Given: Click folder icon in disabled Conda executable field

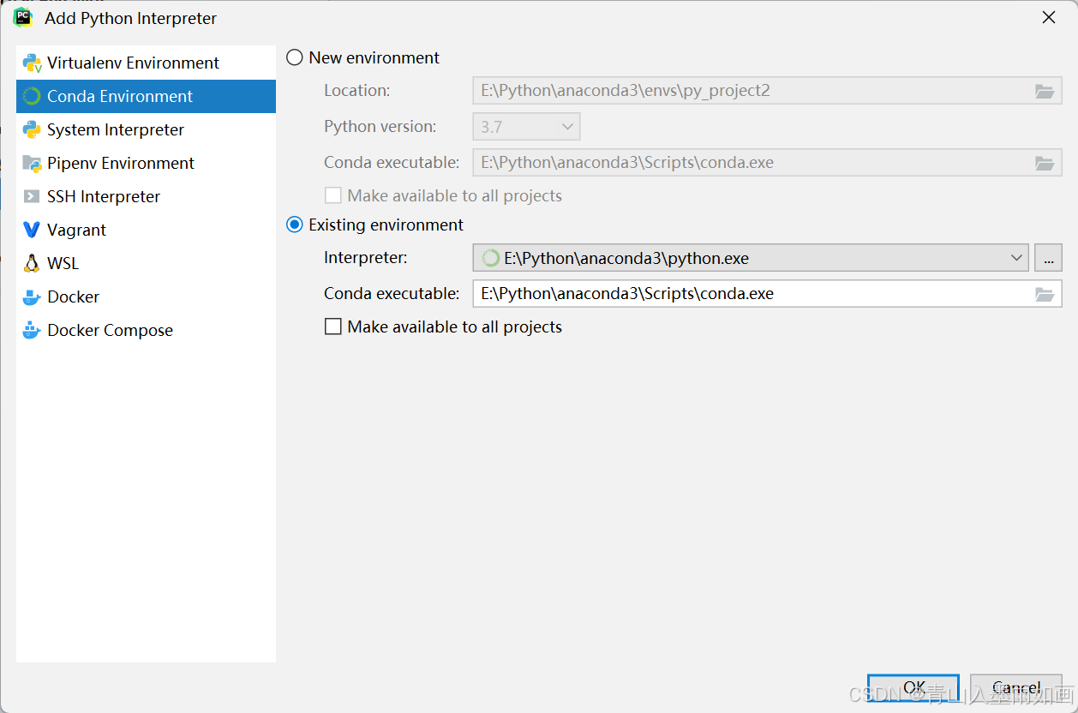Looking at the screenshot, I should (x=1044, y=163).
